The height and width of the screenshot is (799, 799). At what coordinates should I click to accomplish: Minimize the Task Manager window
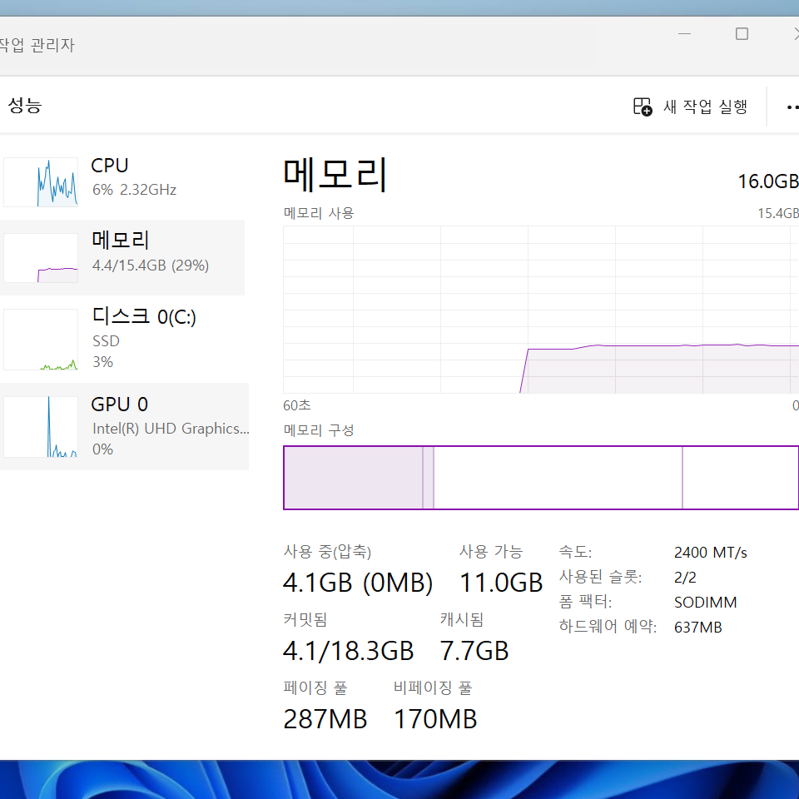(684, 33)
